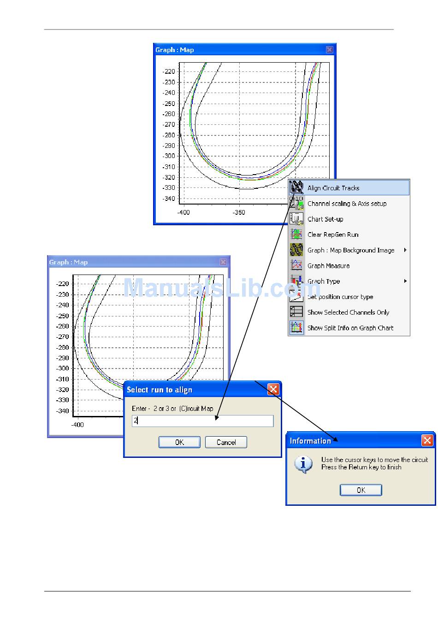Click 'Use the cursor keys to move the circuit' text
The width and height of the screenshot is (438, 626).
pyautogui.click(x=374, y=460)
